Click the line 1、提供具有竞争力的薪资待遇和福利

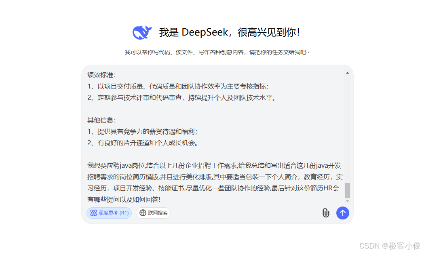tap(142, 132)
